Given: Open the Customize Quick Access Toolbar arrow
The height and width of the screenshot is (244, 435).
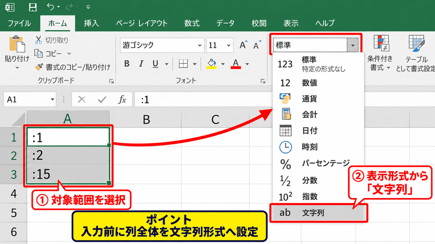Looking at the screenshot, I should [x=88, y=7].
